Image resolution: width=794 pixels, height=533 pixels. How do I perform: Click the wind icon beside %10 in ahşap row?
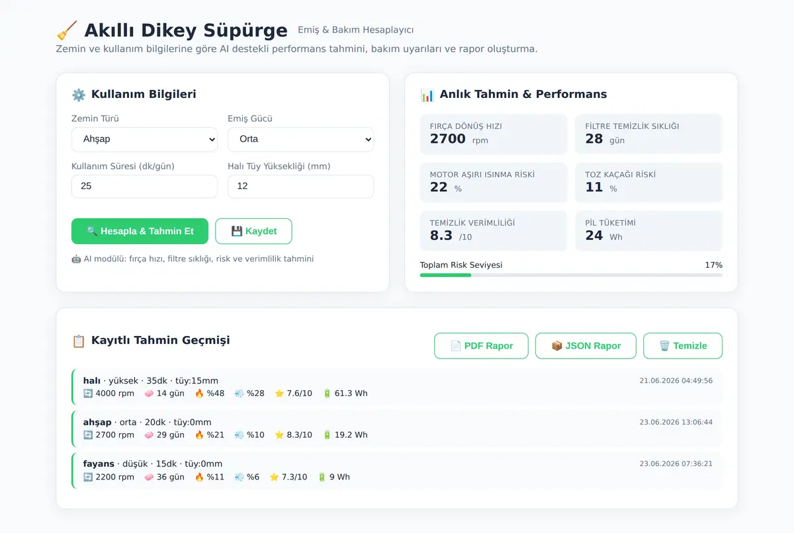click(239, 435)
